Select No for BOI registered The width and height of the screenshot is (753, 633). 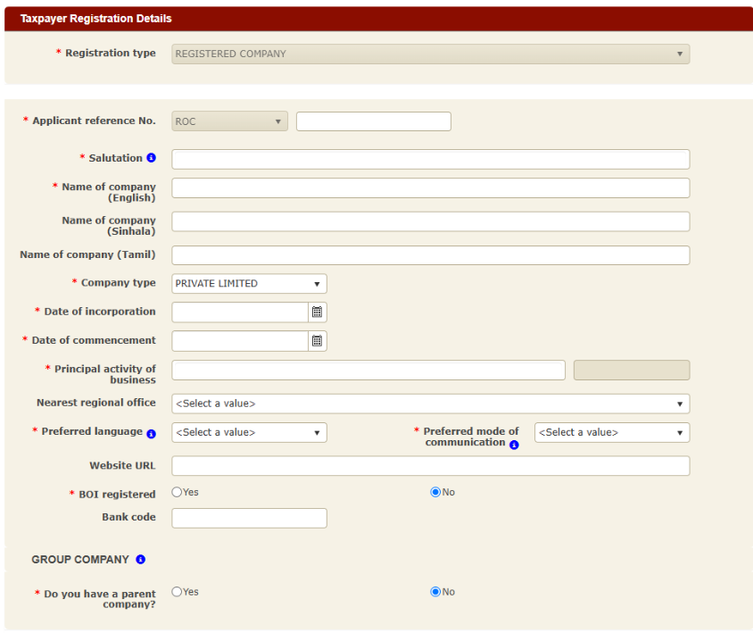[x=435, y=492]
